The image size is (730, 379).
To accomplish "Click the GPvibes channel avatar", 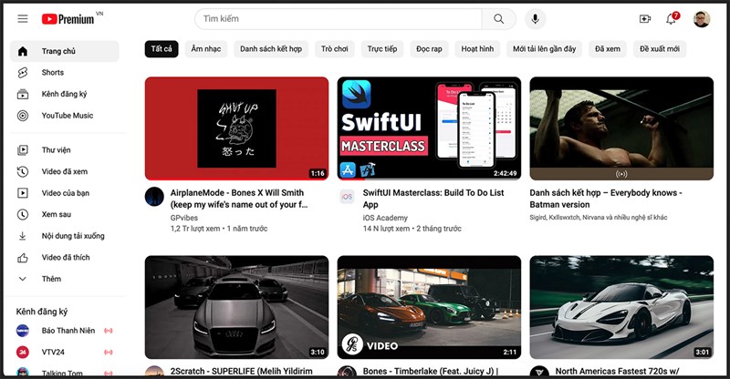I will [154, 197].
